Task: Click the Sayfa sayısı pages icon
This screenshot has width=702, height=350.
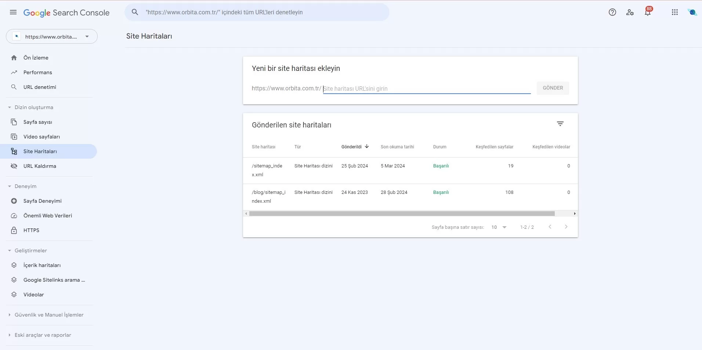Action: click(14, 122)
